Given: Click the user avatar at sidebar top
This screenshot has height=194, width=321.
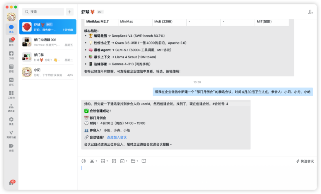Looking at the screenshot, I should (11, 17).
